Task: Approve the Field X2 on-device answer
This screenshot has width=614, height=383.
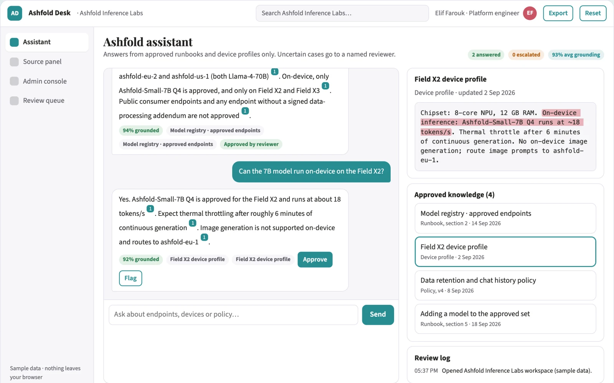Action: tap(315, 260)
